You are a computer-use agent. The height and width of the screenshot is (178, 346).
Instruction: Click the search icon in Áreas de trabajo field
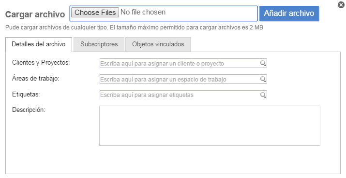click(263, 79)
